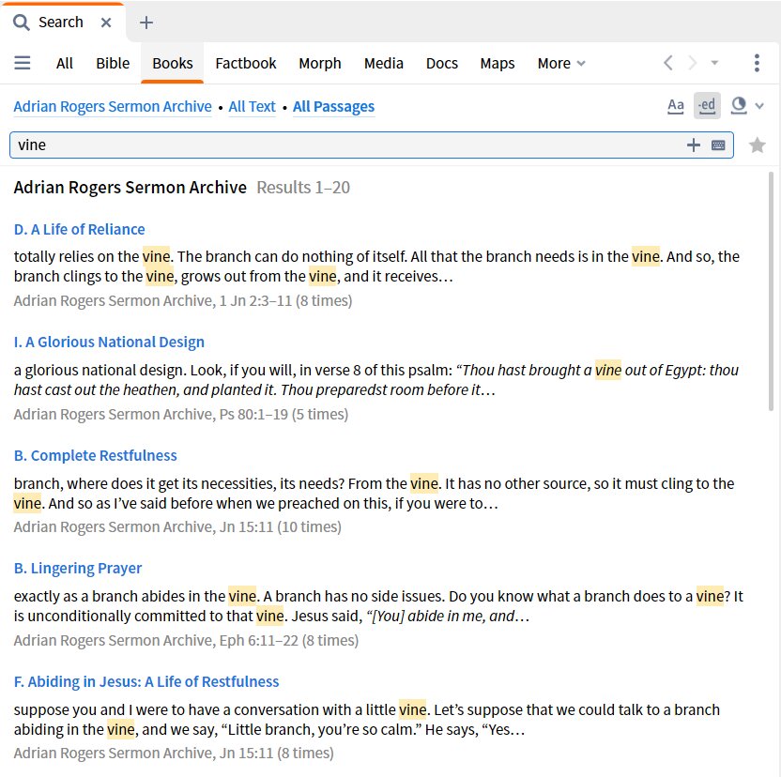Go forward with the right arrow

point(693,63)
